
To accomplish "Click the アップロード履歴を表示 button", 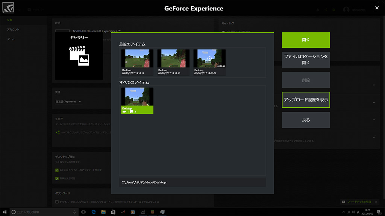I will pos(306,100).
